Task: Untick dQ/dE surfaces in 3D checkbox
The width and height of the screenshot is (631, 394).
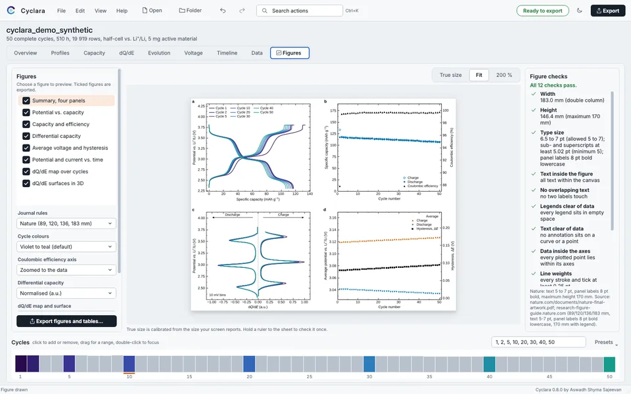Action: [x=26, y=183]
